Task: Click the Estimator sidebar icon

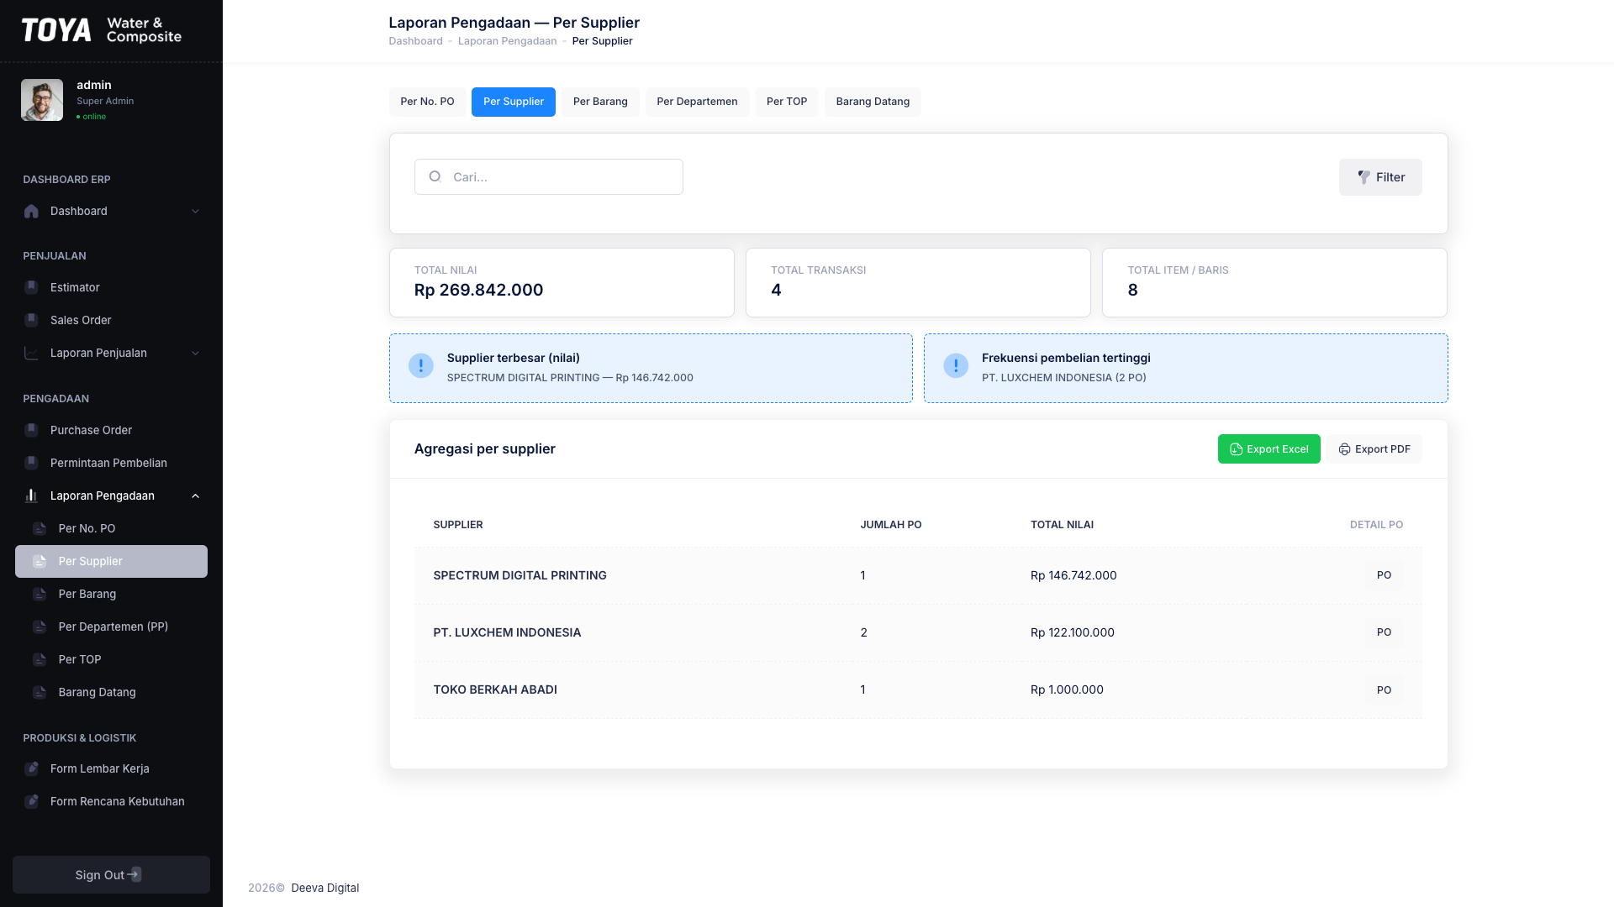Action: (31, 287)
